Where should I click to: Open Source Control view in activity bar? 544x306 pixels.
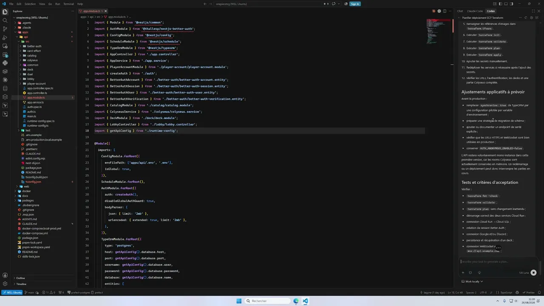(x=5, y=28)
